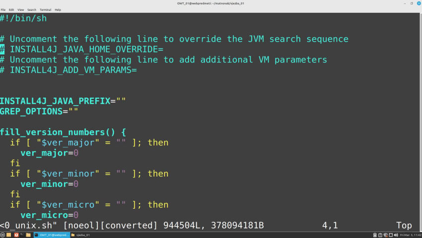This screenshot has width=422, height=238.
Task: Launch the terminal icon in taskbar
Action: 22,235
